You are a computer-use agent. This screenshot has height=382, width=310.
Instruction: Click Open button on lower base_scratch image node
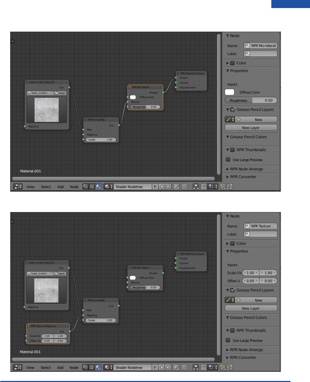[60, 274]
